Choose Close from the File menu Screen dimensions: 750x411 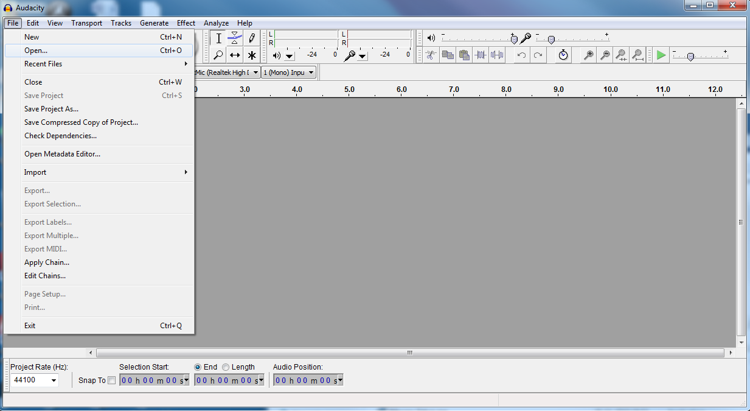coord(99,82)
